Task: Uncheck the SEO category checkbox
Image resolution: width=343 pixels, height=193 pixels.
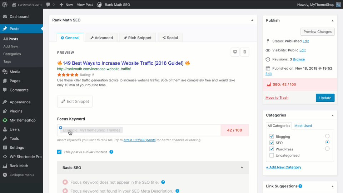Action: coord(272,143)
